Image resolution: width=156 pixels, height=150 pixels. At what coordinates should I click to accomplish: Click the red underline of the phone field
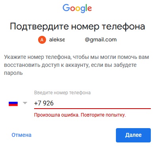click(92, 108)
